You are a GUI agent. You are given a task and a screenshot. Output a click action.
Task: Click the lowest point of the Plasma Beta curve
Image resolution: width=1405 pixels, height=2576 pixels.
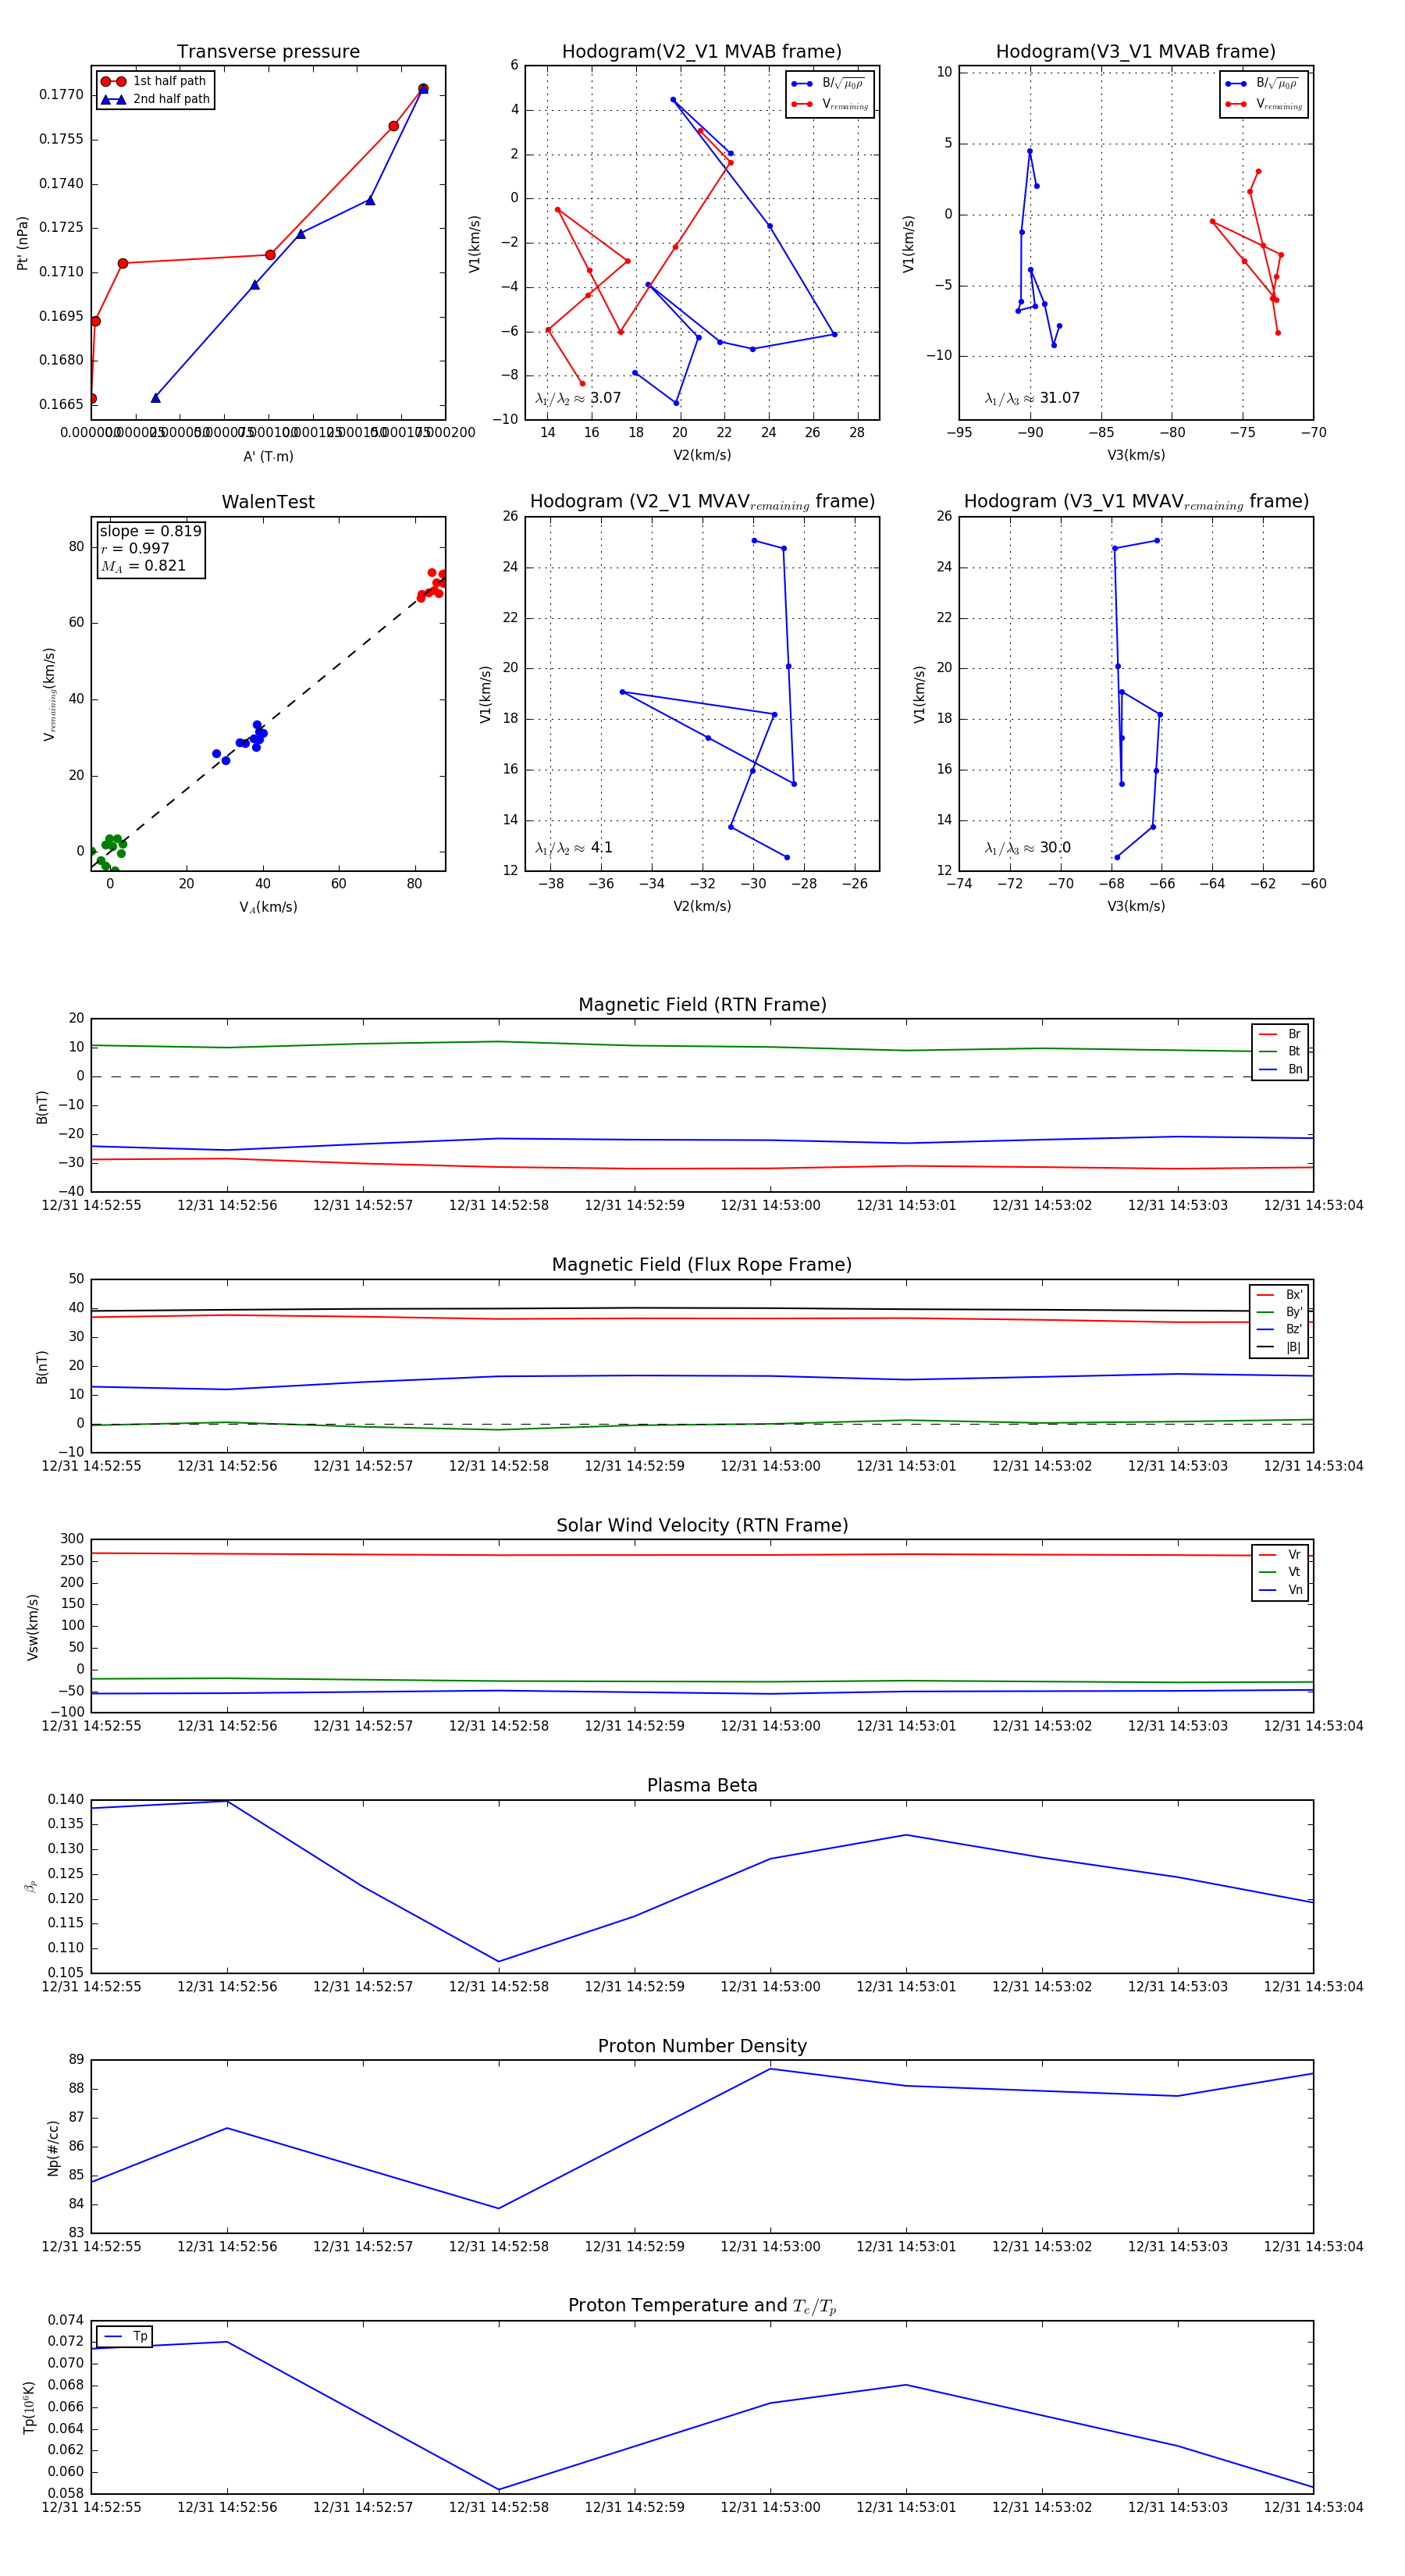499,1961
